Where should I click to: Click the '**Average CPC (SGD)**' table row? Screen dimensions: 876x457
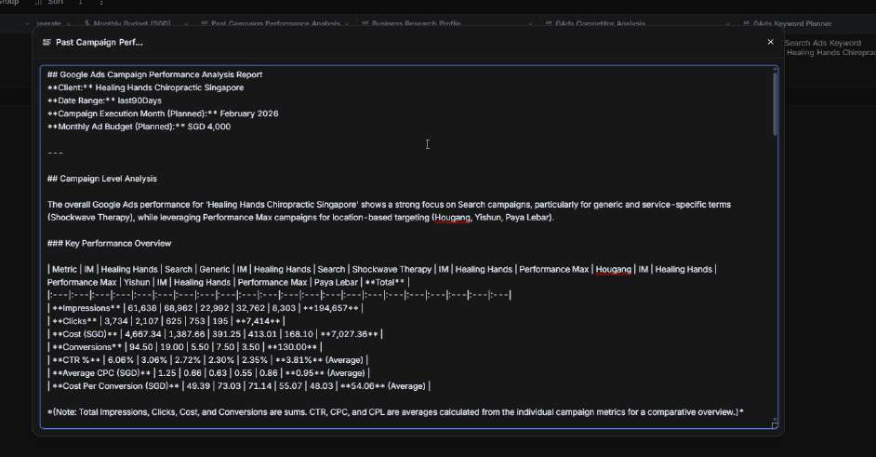(208, 373)
